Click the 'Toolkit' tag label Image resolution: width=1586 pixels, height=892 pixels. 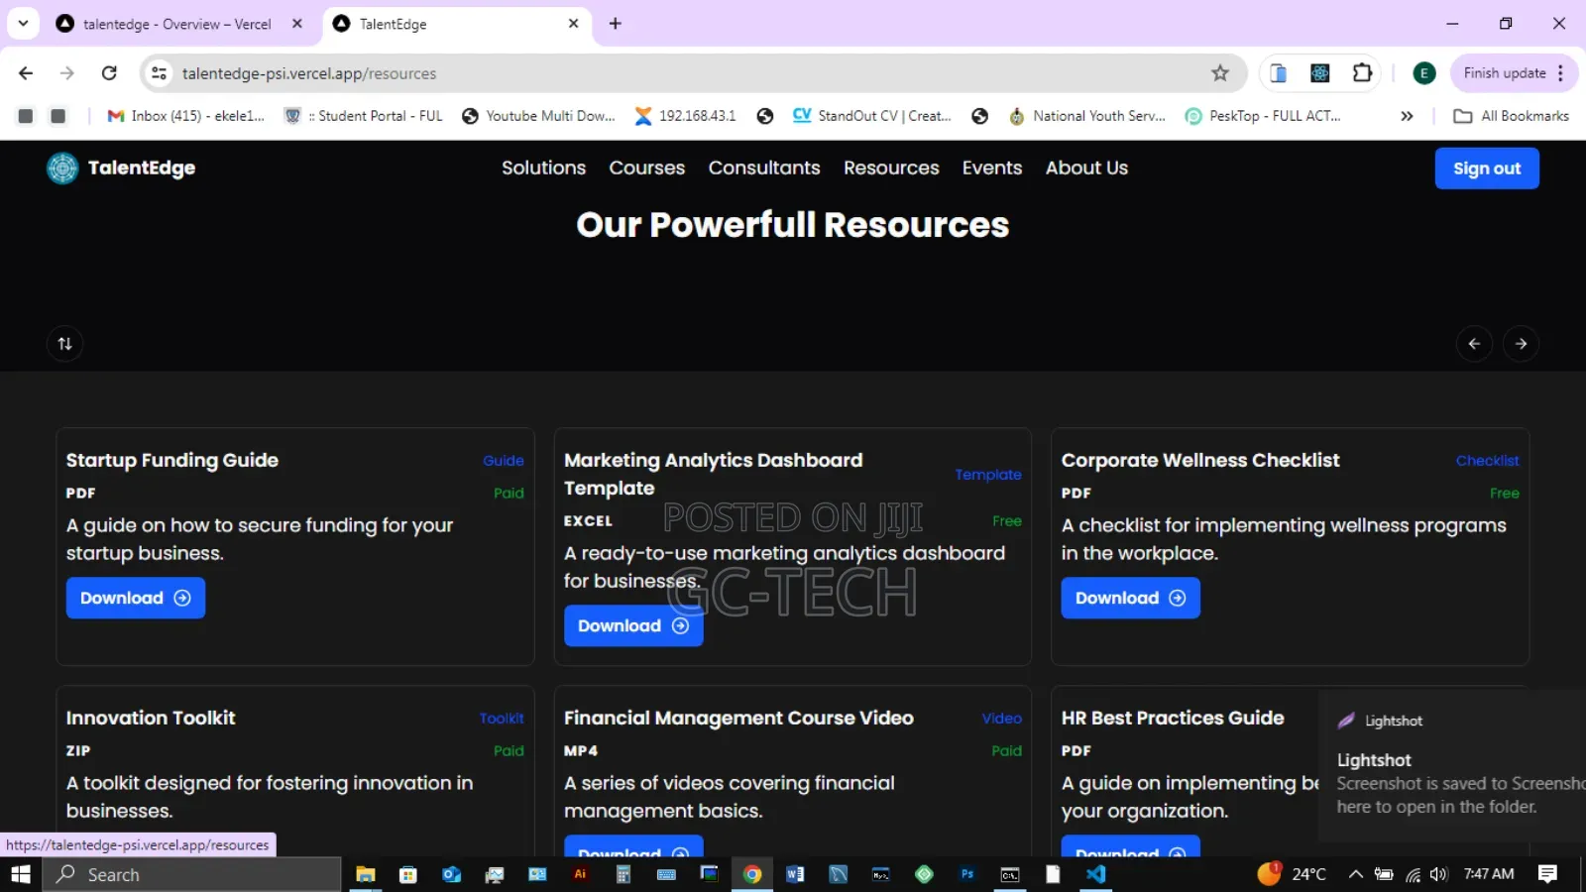click(x=502, y=719)
